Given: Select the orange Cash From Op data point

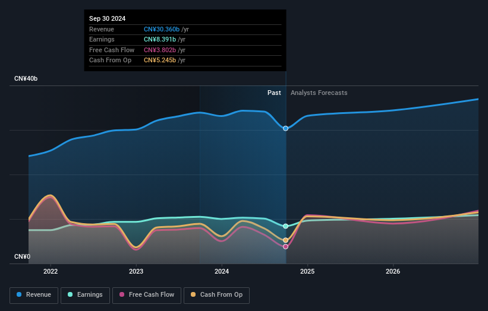Looking at the screenshot, I should pos(285,240).
